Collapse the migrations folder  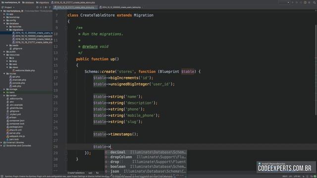coord(7,30)
